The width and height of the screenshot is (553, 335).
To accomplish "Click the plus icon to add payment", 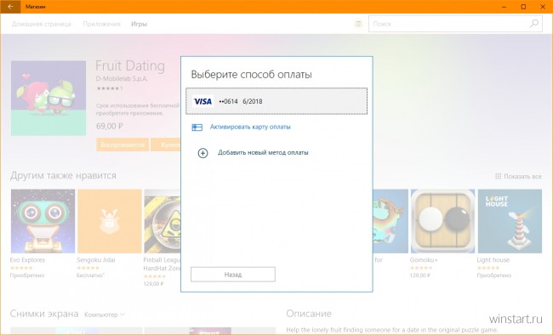I will click(202, 153).
